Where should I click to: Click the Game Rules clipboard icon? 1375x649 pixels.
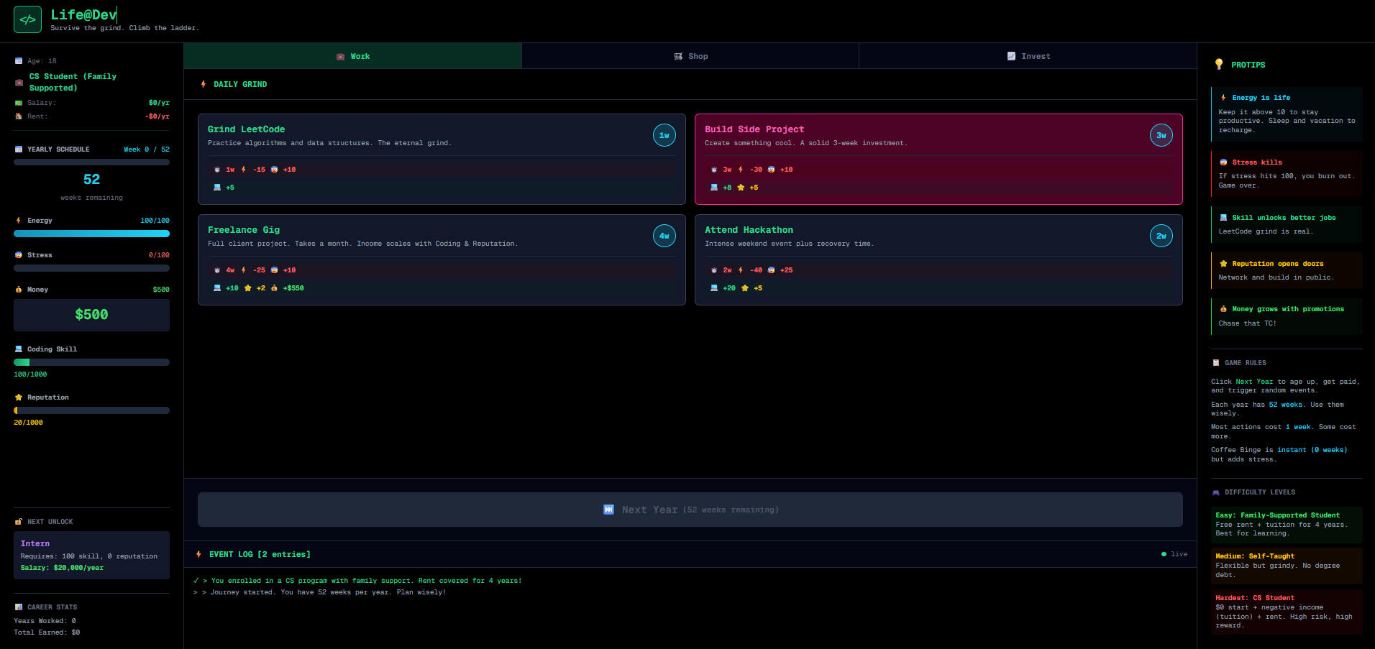click(x=1216, y=363)
